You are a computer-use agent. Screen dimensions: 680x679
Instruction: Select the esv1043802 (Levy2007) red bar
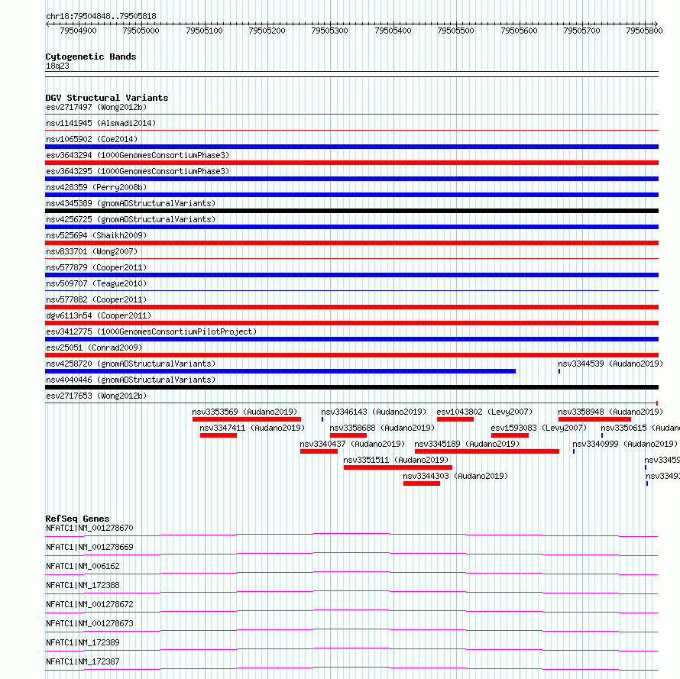click(x=455, y=419)
